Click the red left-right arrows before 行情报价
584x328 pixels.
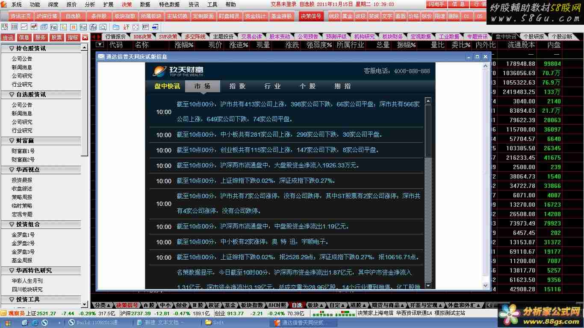pyautogui.click(x=96, y=37)
